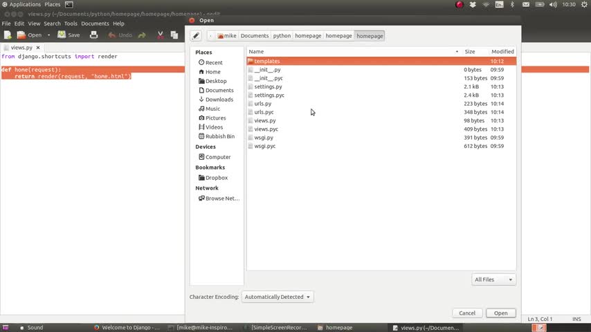Sort files by Name column header

pyautogui.click(x=354, y=52)
